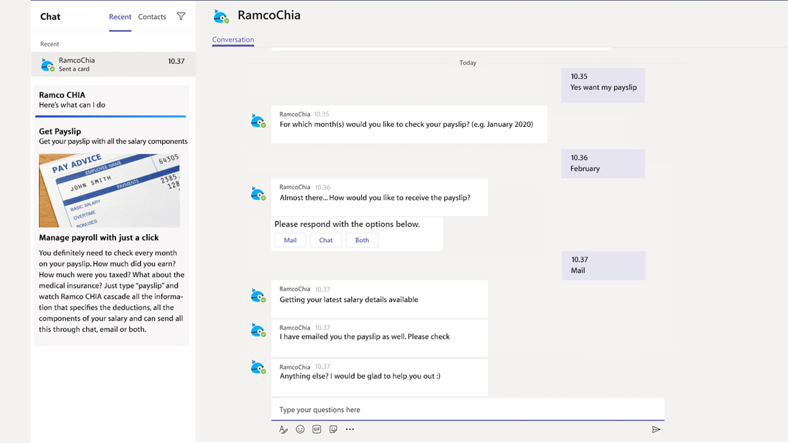Click the 'Get Payslip' card heading

click(60, 132)
